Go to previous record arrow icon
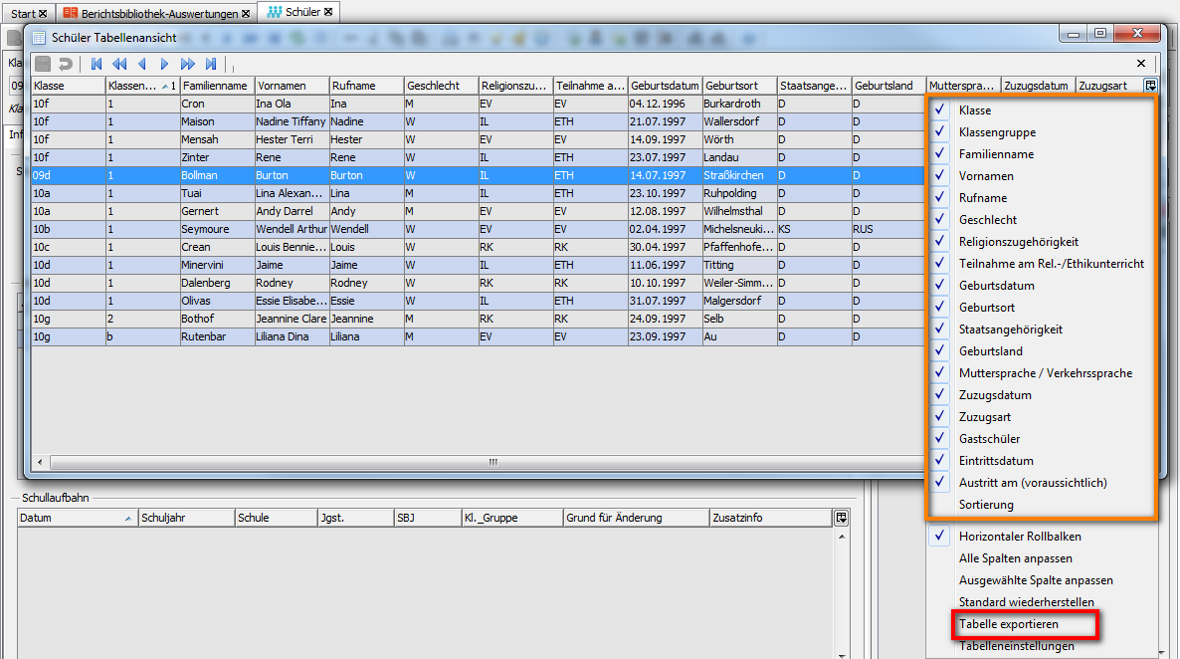1180x659 pixels. click(x=141, y=64)
